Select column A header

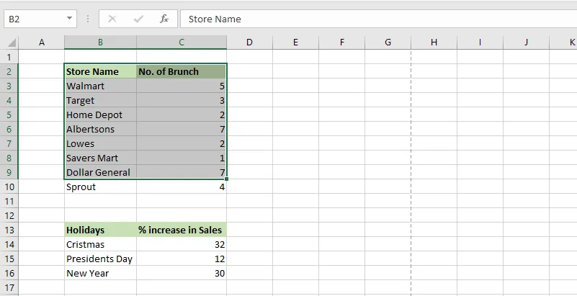(42, 42)
